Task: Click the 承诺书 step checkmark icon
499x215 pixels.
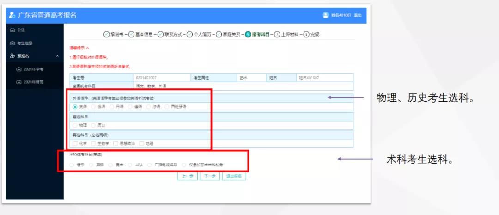Action: click(x=107, y=34)
